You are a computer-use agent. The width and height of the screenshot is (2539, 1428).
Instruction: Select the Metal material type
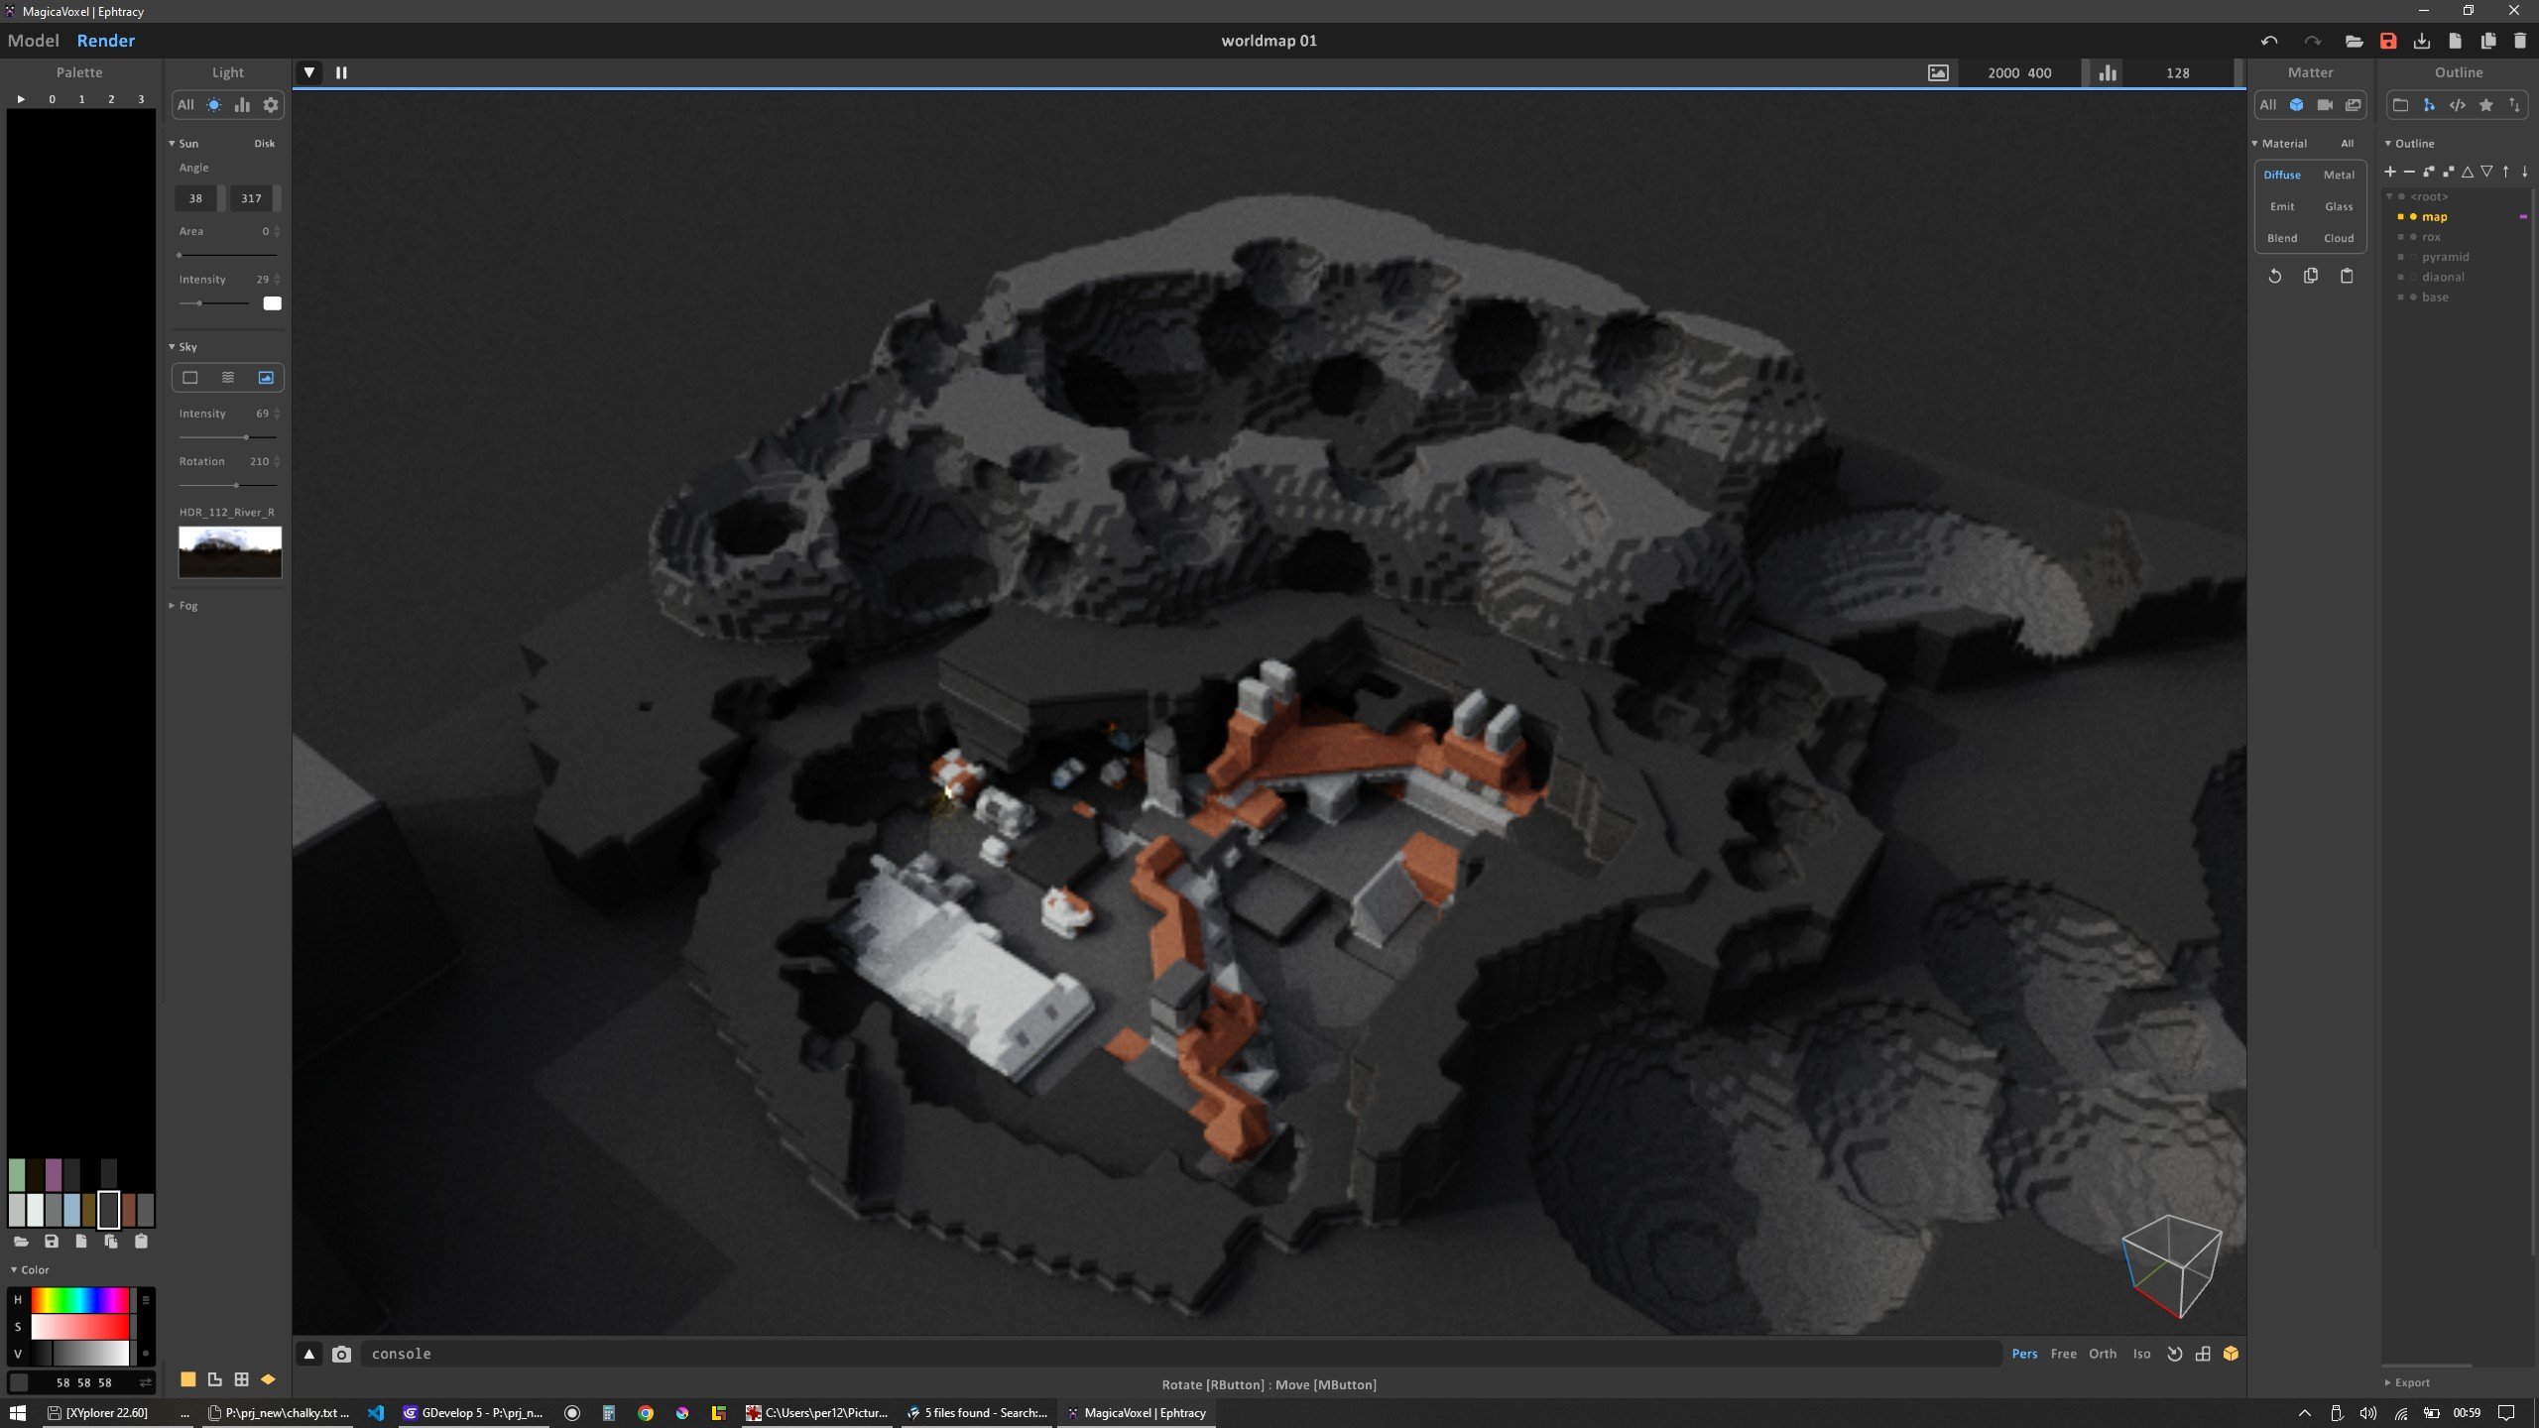(2339, 175)
